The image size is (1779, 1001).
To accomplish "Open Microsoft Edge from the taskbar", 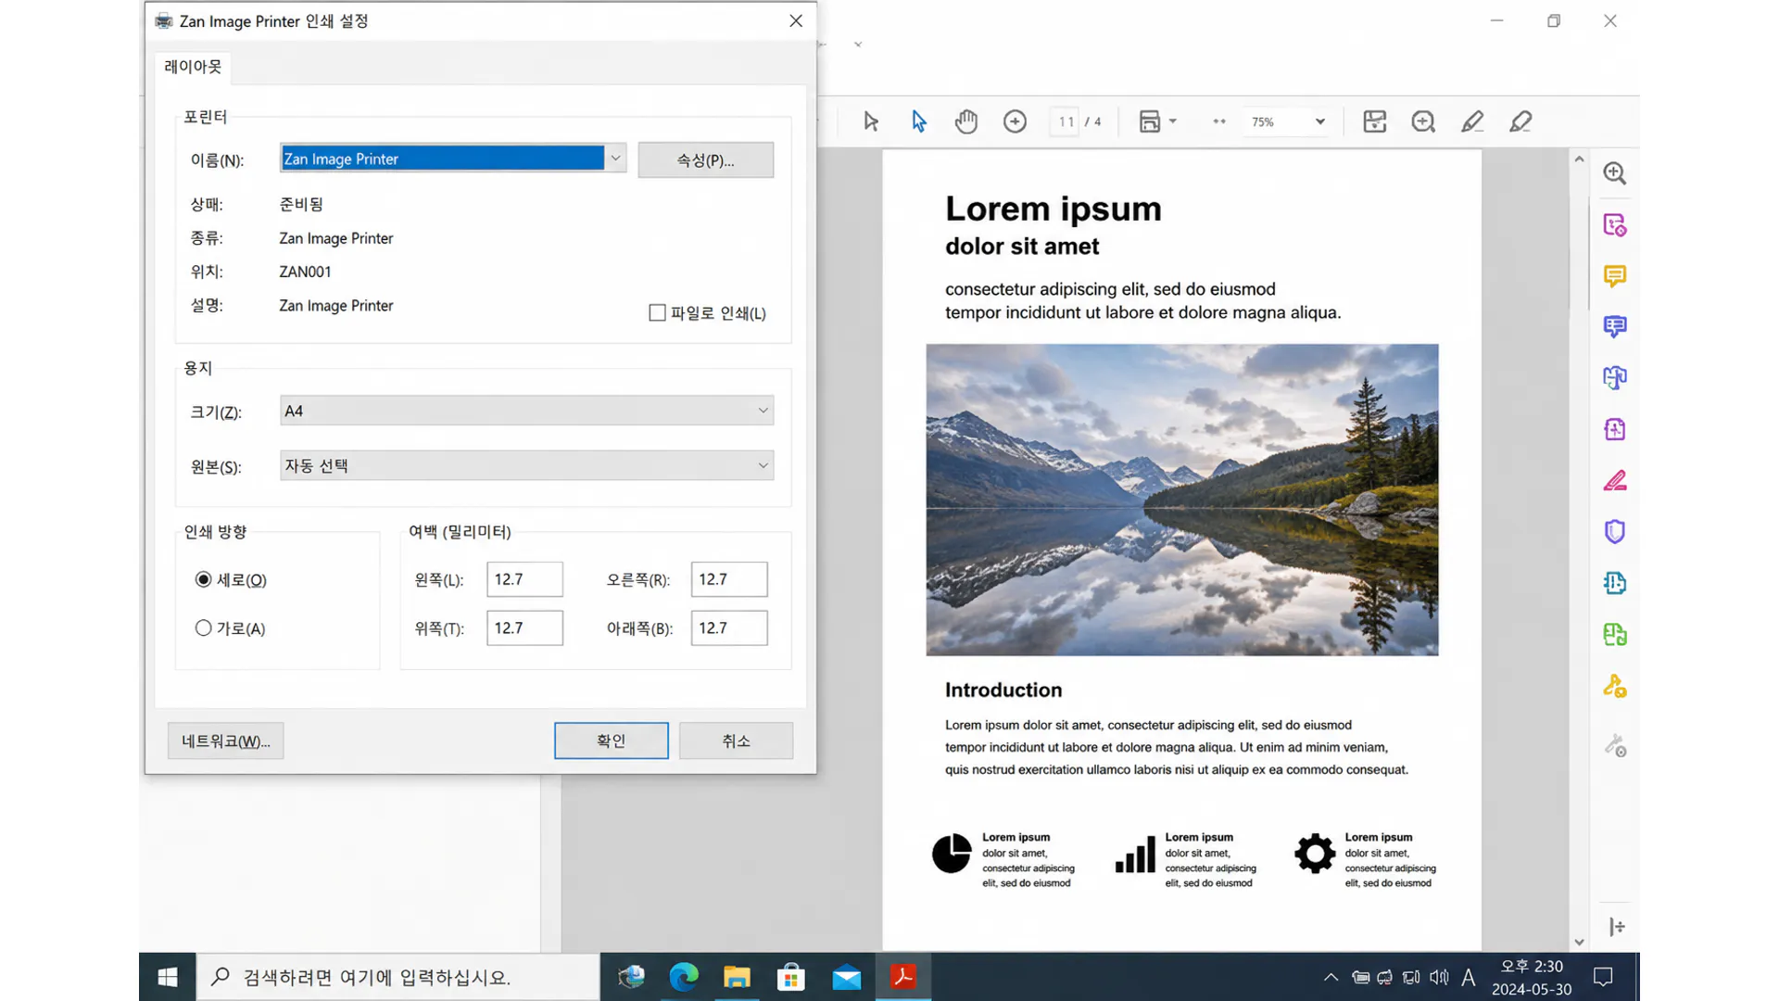I will [x=684, y=977].
